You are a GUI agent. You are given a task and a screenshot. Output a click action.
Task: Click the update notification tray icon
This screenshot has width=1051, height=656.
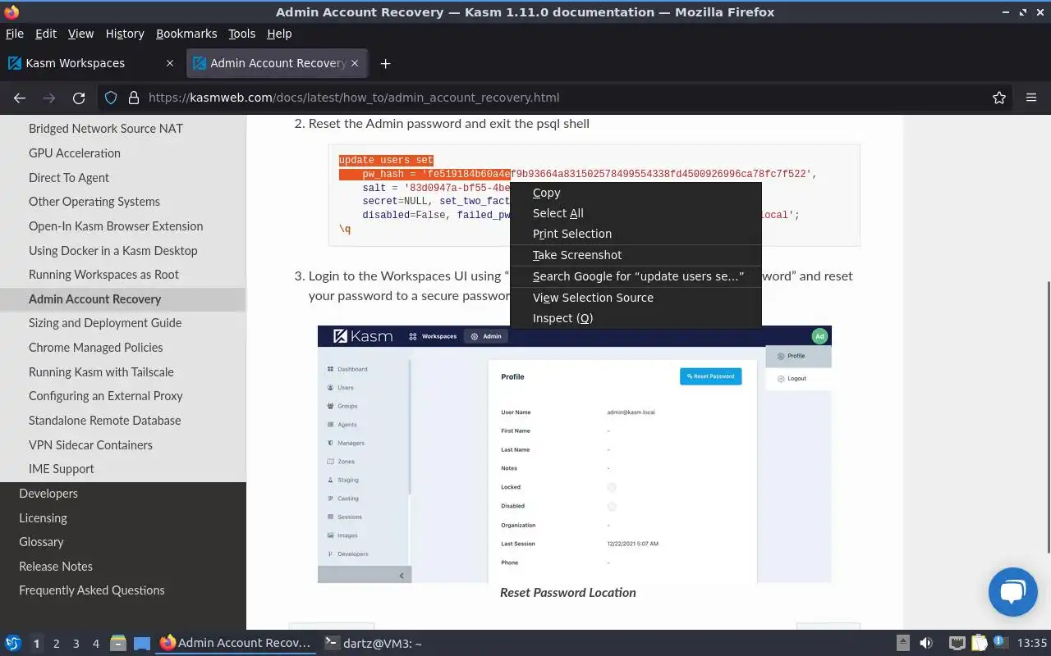click(1001, 644)
